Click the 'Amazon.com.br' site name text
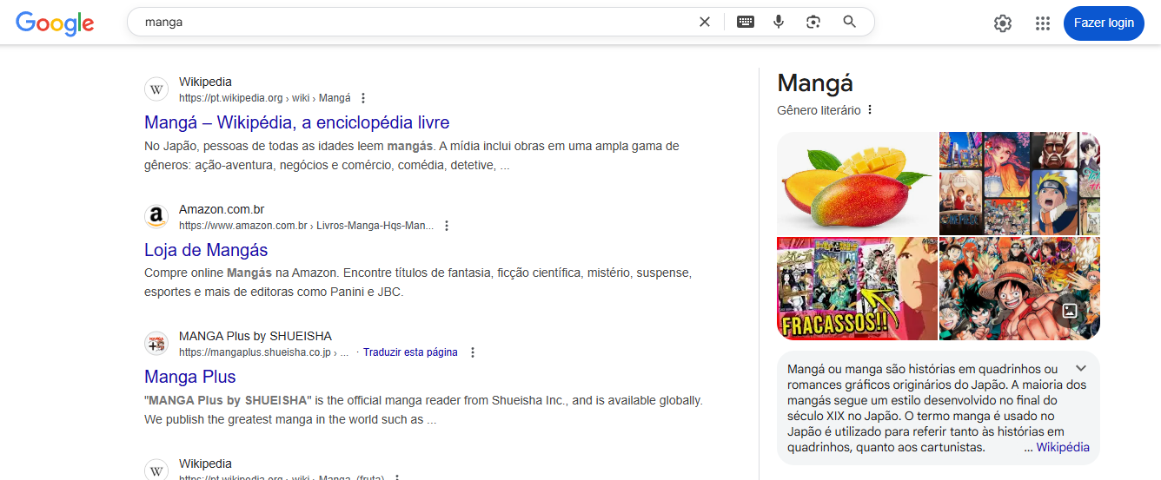This screenshot has height=480, width=1161. coord(222,209)
